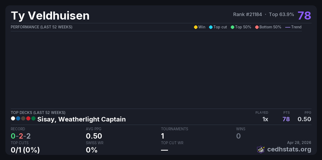Click the large purple score 78

(x=304, y=16)
